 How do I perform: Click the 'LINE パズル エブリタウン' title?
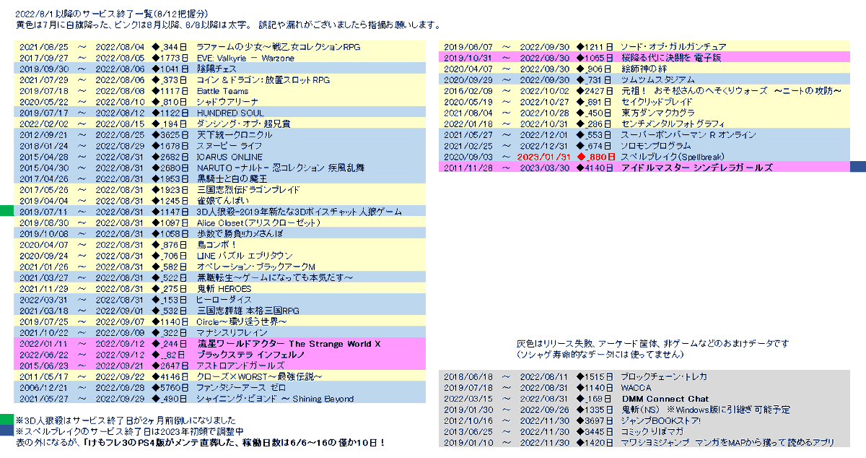click(x=245, y=256)
